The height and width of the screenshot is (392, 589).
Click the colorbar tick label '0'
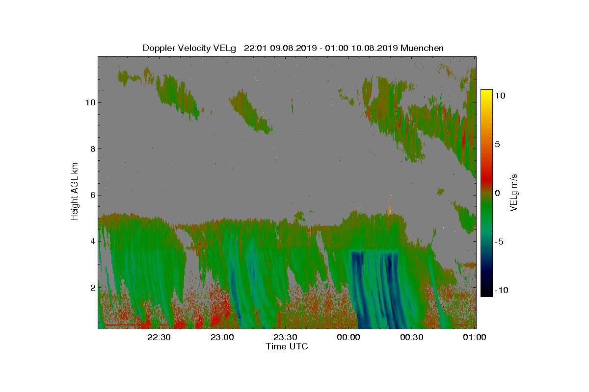click(x=497, y=193)
